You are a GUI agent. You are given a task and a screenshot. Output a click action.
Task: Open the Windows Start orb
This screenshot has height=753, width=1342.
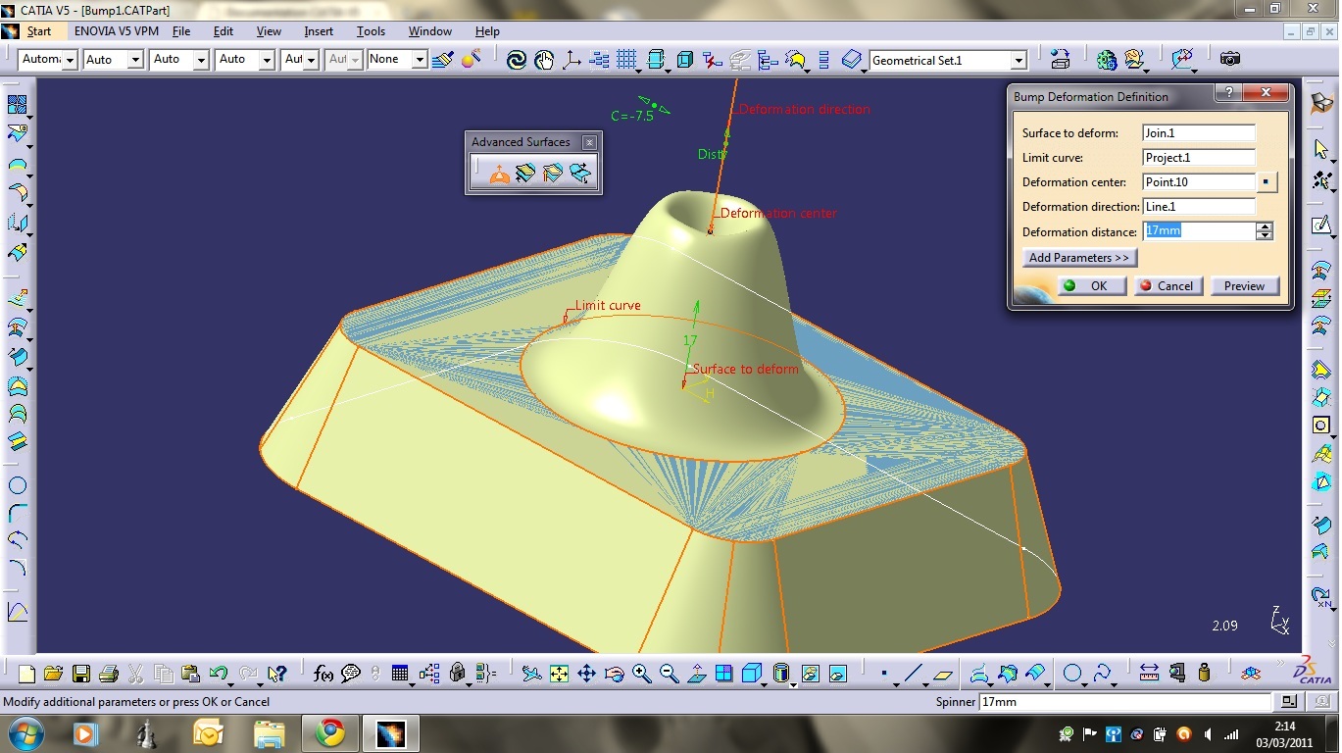25,733
